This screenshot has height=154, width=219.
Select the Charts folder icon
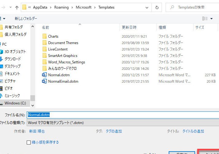coord(44,36)
